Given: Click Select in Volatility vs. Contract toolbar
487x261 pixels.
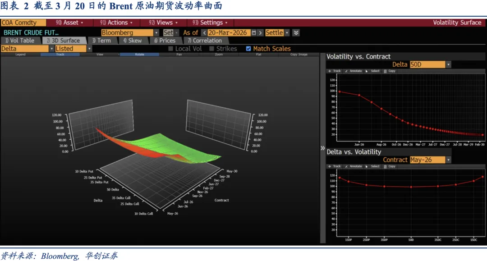Looking at the screenshot, I should (x=372, y=71).
